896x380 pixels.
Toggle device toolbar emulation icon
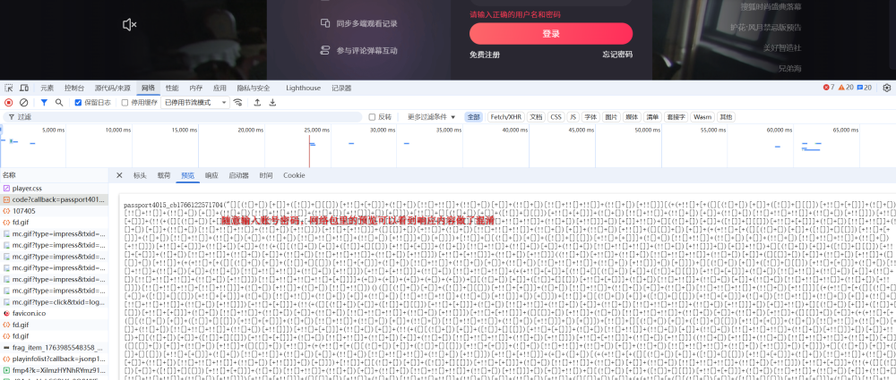tap(24, 88)
